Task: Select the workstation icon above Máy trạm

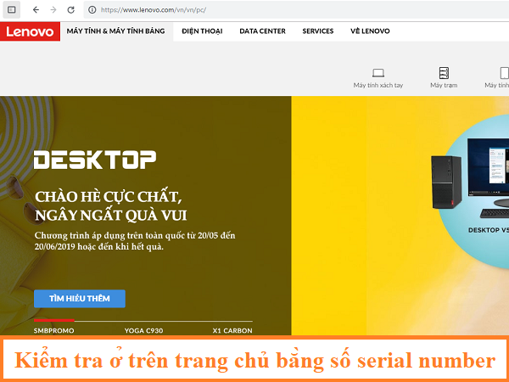Action: coord(443,73)
